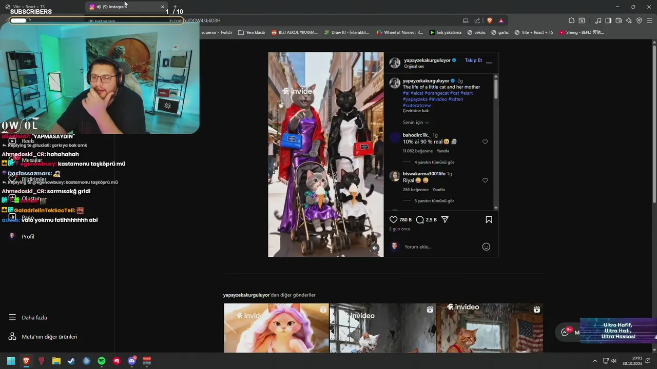The width and height of the screenshot is (657, 369).
Task: Switch to the Vite + React + TS tab
Action: click(x=29, y=7)
